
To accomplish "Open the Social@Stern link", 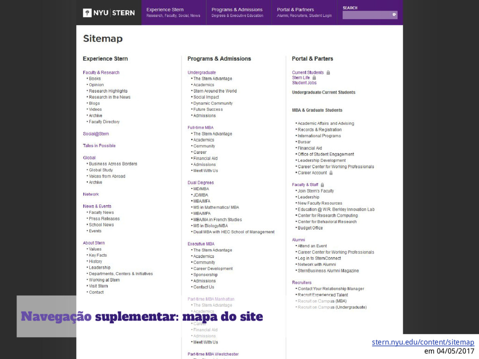I will click(96, 134).
